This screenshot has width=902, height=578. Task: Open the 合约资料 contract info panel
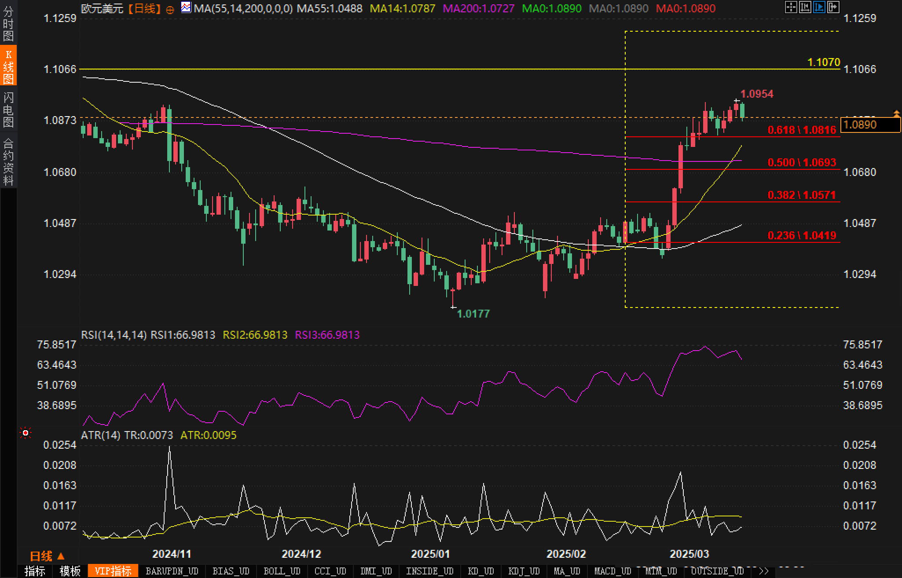pyautogui.click(x=8, y=161)
